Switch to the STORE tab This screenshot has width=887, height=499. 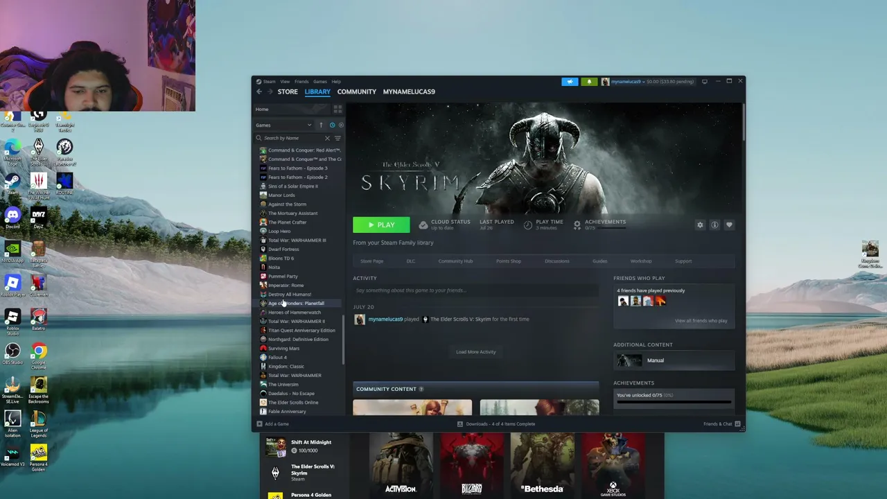coord(288,91)
